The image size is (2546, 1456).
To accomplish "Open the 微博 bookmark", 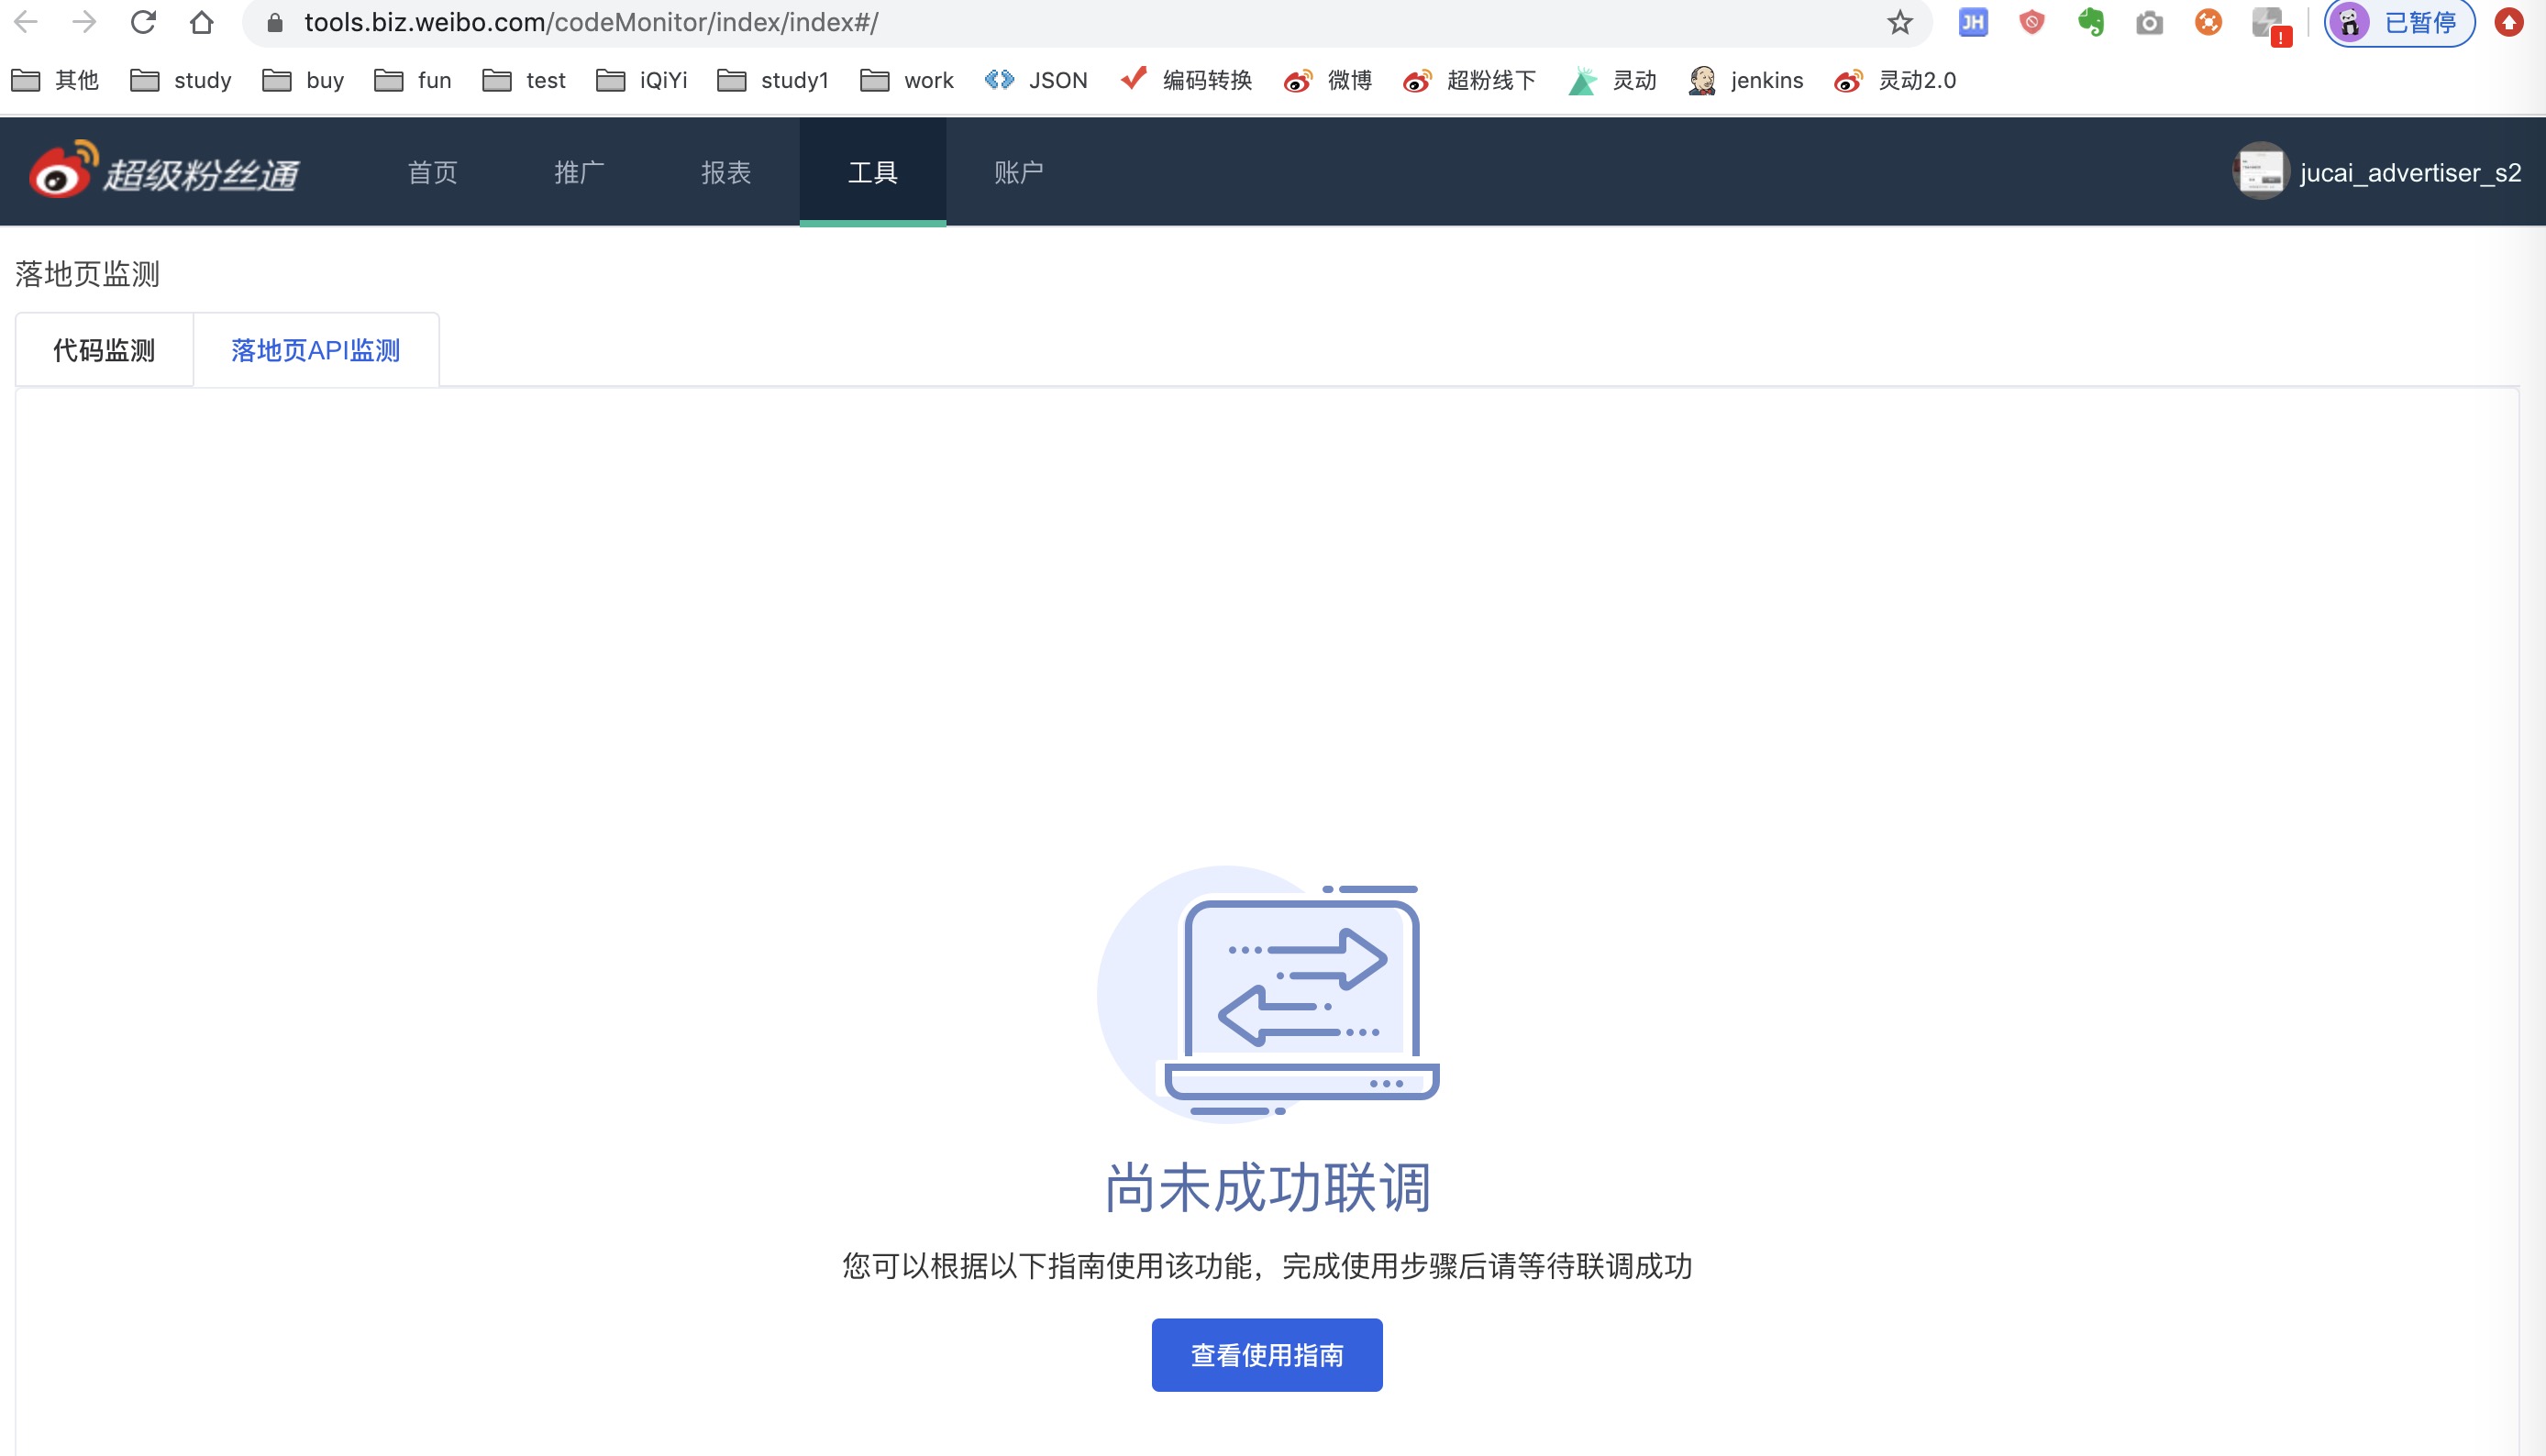I will [1328, 80].
